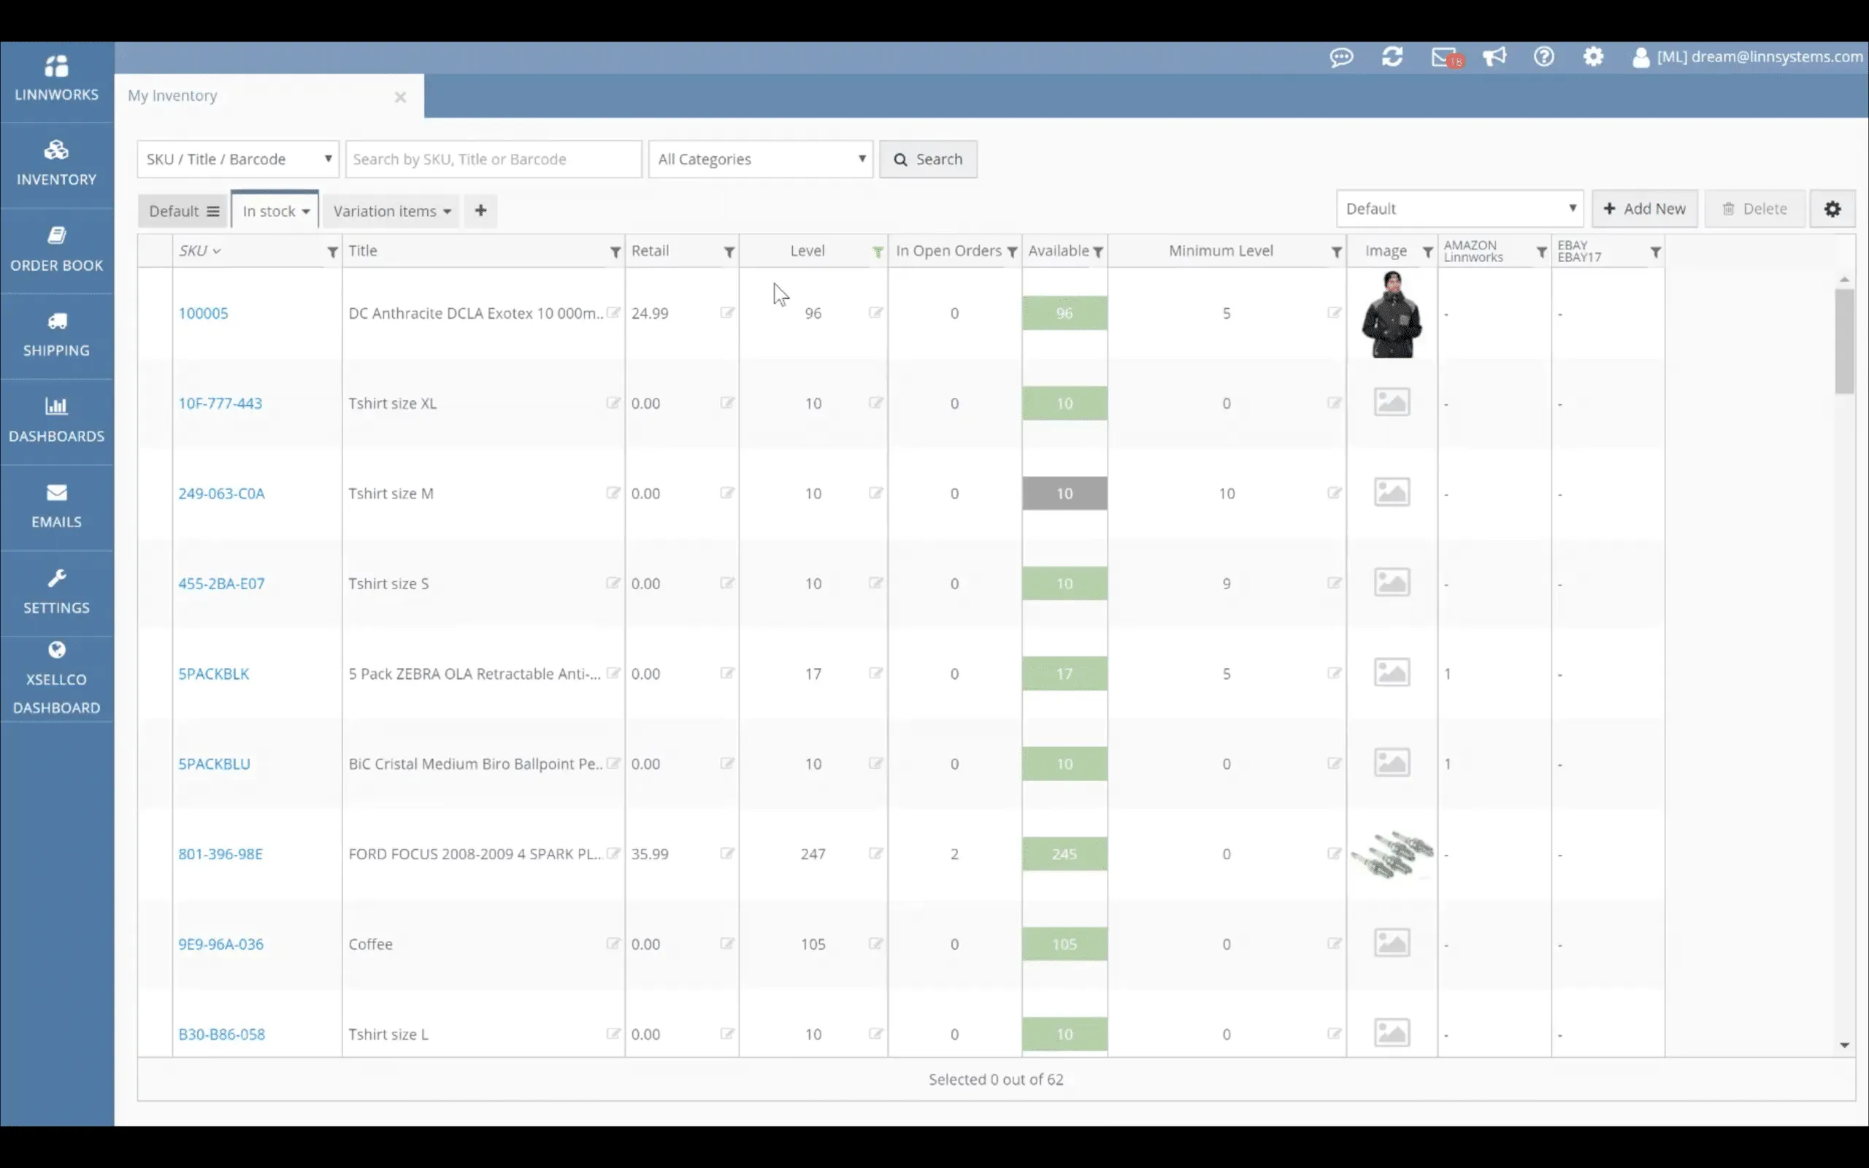The image size is (1869, 1168).
Task: Click the sync refresh icon in top bar
Action: tap(1392, 57)
